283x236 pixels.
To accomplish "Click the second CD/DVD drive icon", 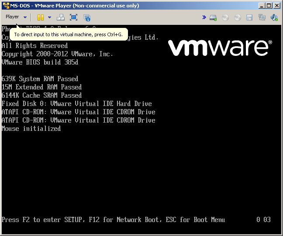I will [238, 18].
